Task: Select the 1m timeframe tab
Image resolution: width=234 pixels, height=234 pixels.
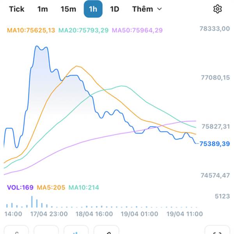Action: tap(43, 9)
